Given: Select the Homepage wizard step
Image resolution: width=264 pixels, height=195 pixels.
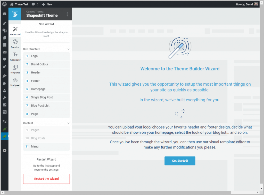Looking at the screenshot, I should tap(46, 89).
